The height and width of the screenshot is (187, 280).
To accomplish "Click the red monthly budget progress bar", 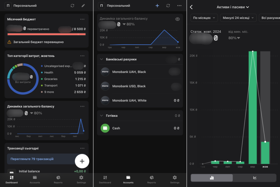I will tap(46, 34).
